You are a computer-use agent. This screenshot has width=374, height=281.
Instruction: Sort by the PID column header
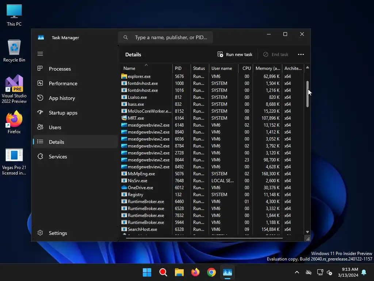pyautogui.click(x=182, y=68)
